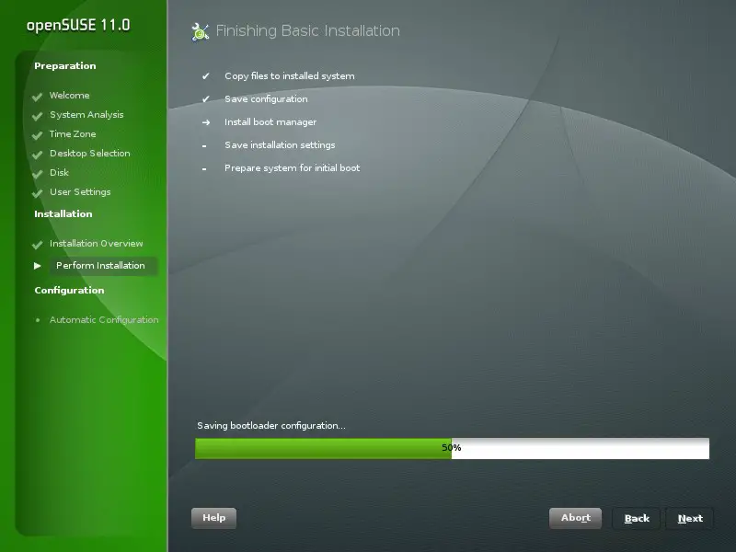Click the Saving bootloader configuration status text

(271, 426)
